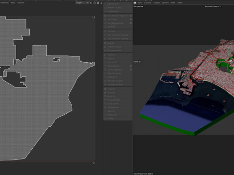This screenshot has height=175, width=234.
Task: Click the viewport menu toggle icon left of View
Action: (x=135, y=3)
